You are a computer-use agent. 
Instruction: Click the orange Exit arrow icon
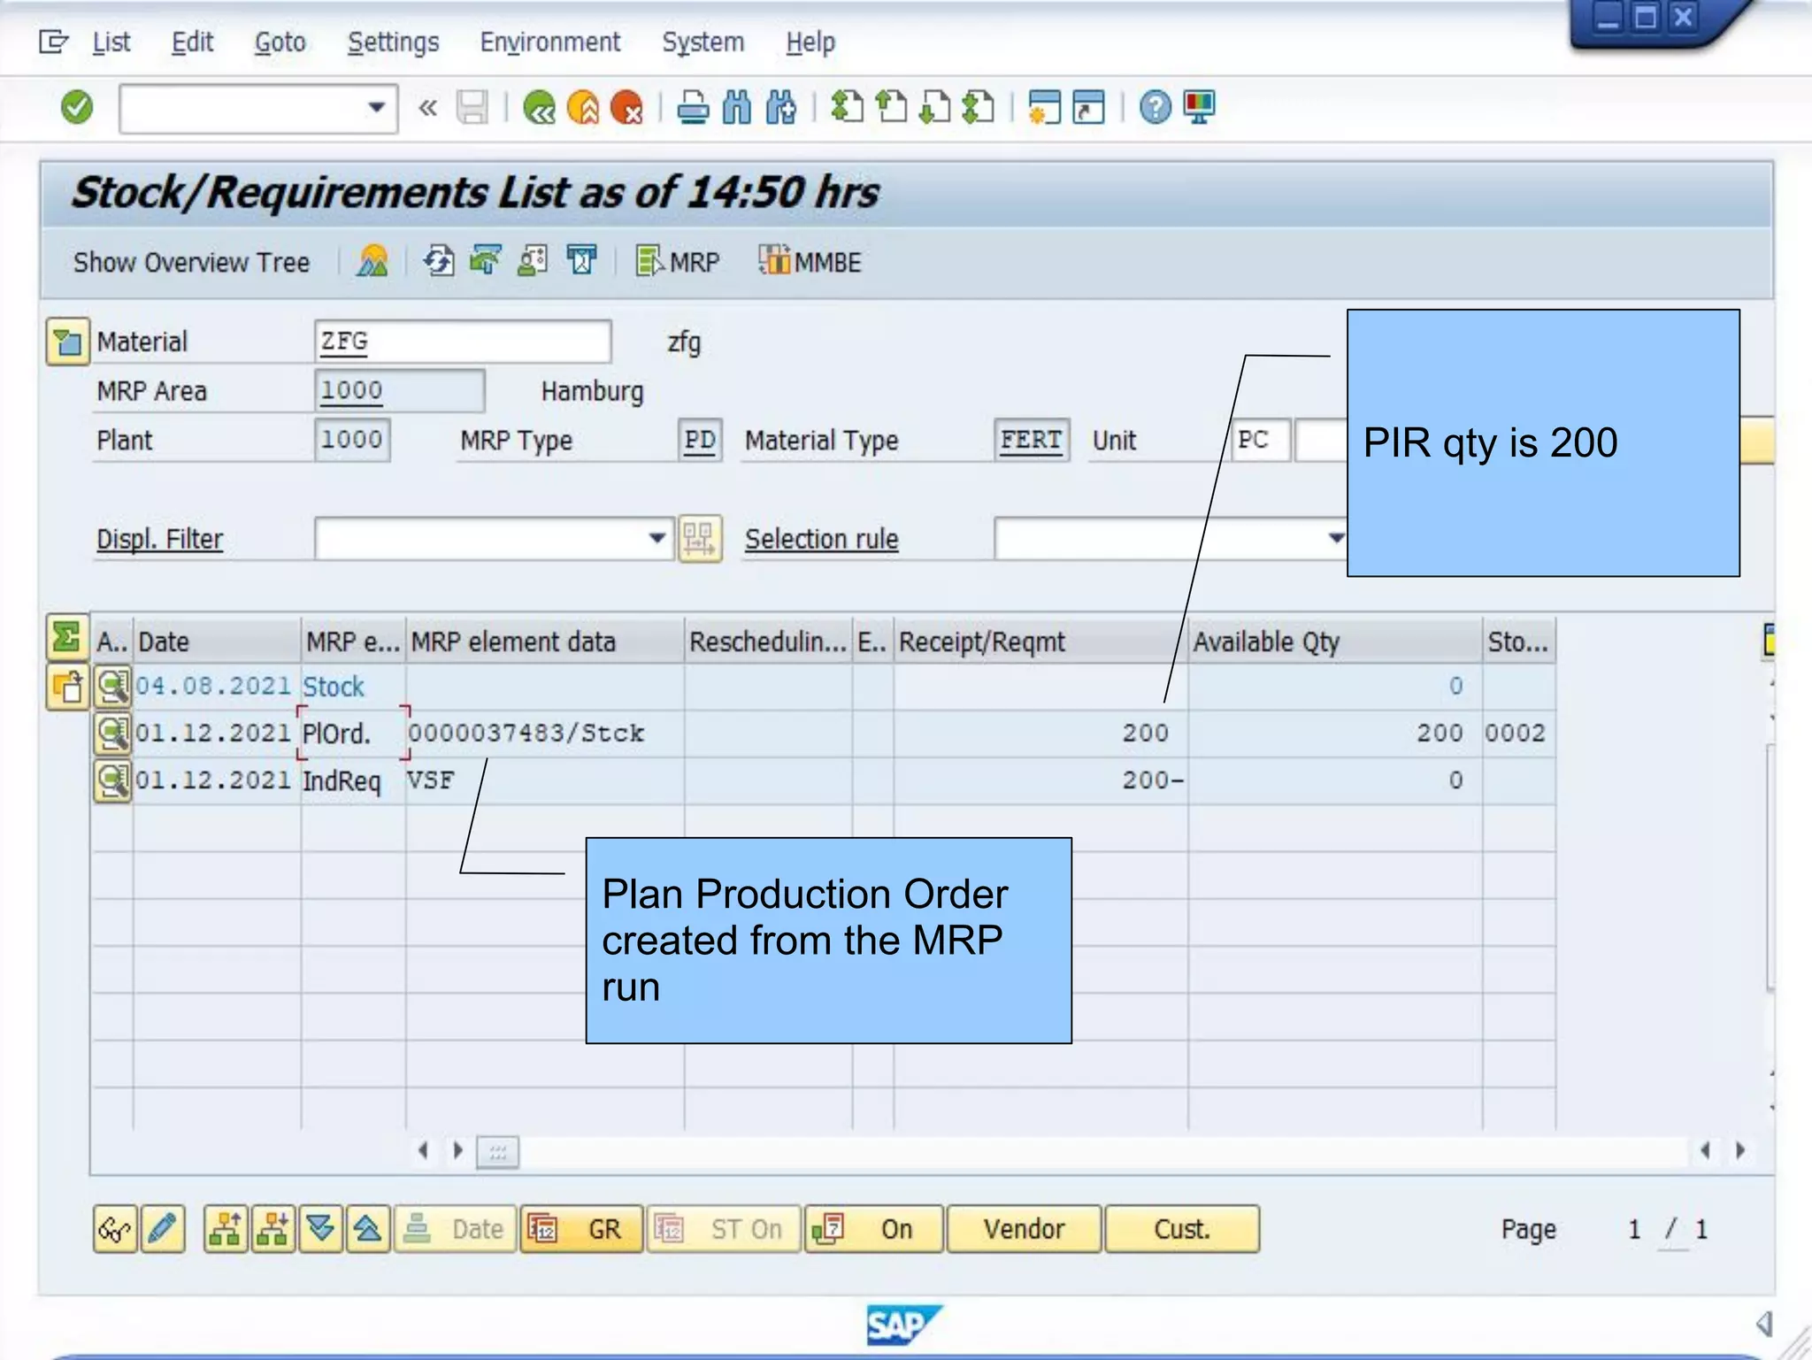[x=583, y=108]
